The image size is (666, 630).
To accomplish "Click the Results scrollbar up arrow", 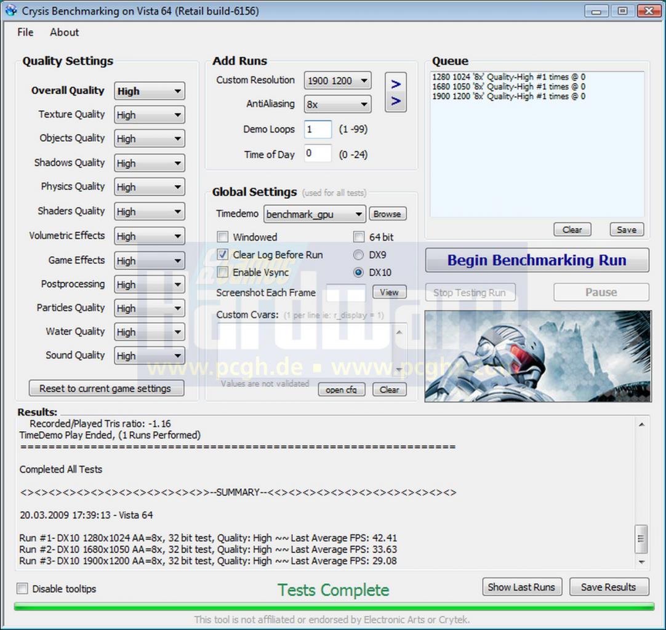I will point(641,424).
